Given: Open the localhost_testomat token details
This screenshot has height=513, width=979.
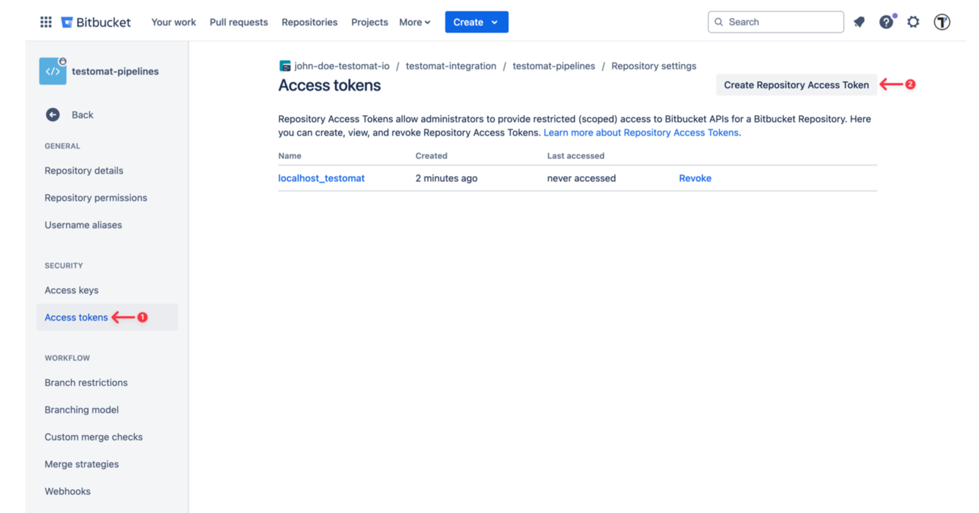Looking at the screenshot, I should 321,178.
